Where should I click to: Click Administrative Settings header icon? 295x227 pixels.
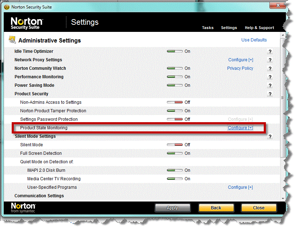12,40
